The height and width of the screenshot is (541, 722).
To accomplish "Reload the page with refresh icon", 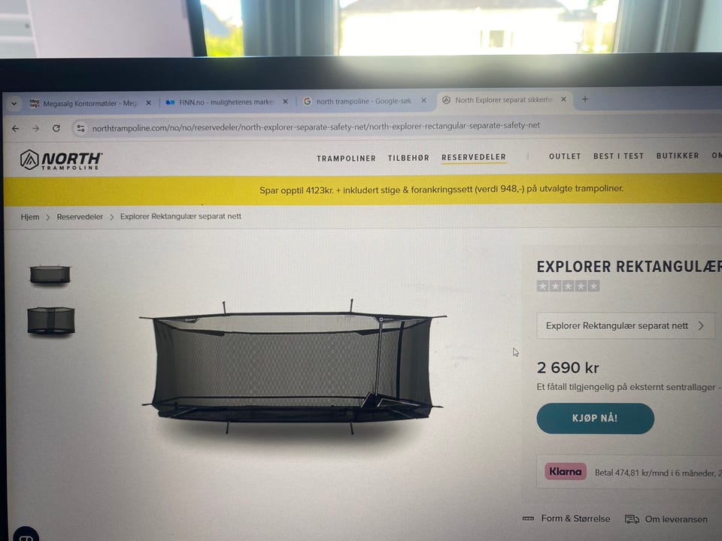I will [x=56, y=128].
